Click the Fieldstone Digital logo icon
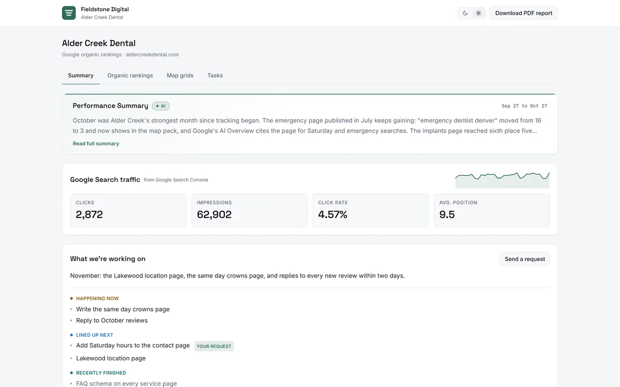 (x=69, y=13)
